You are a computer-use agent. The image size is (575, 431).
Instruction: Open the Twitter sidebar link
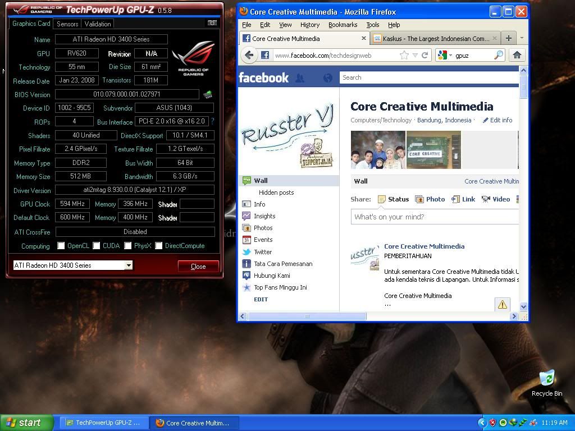point(263,252)
